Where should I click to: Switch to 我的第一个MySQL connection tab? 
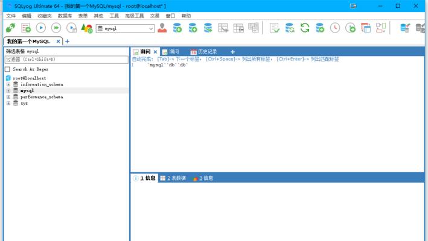[28, 42]
